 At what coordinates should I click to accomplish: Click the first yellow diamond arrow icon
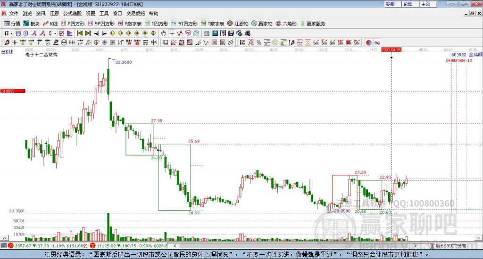click(x=112, y=33)
